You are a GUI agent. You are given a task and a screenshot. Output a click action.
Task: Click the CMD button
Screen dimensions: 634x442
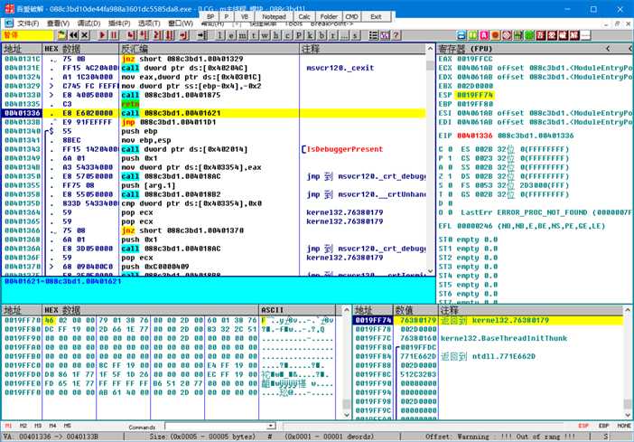(x=352, y=16)
